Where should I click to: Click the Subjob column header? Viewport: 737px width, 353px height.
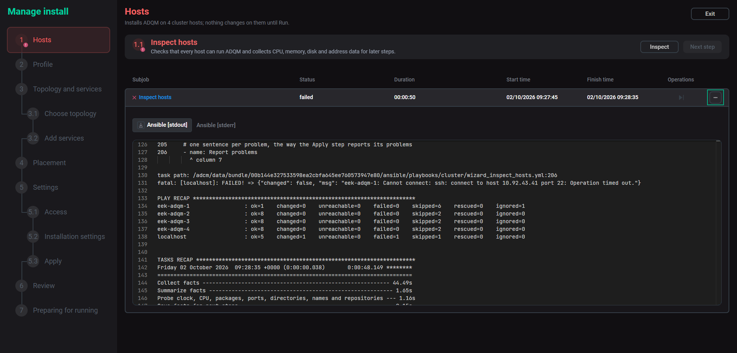141,80
